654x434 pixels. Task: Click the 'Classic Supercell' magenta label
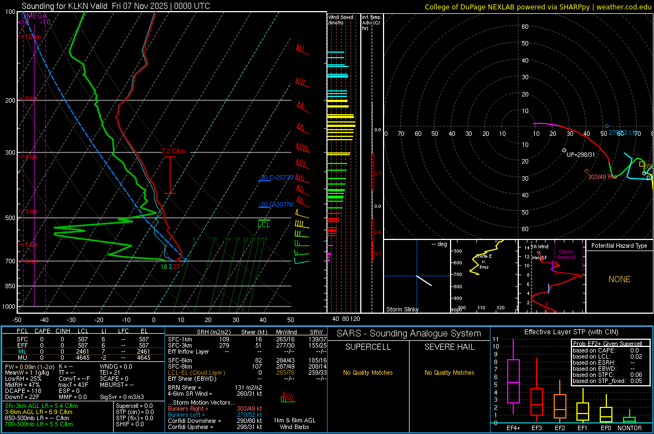click(x=566, y=254)
